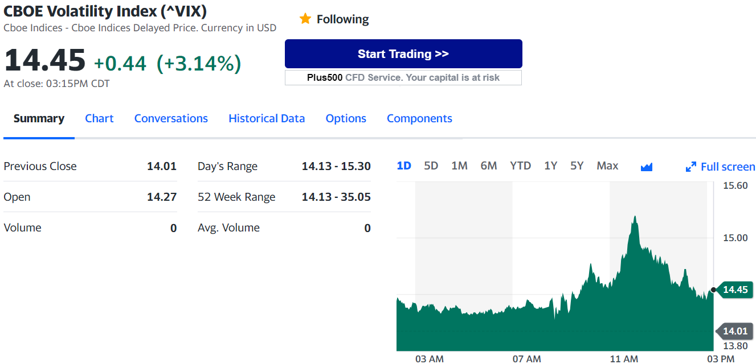This screenshot has width=756, height=364.
Task: Switch to the Chart tab
Action: [99, 118]
